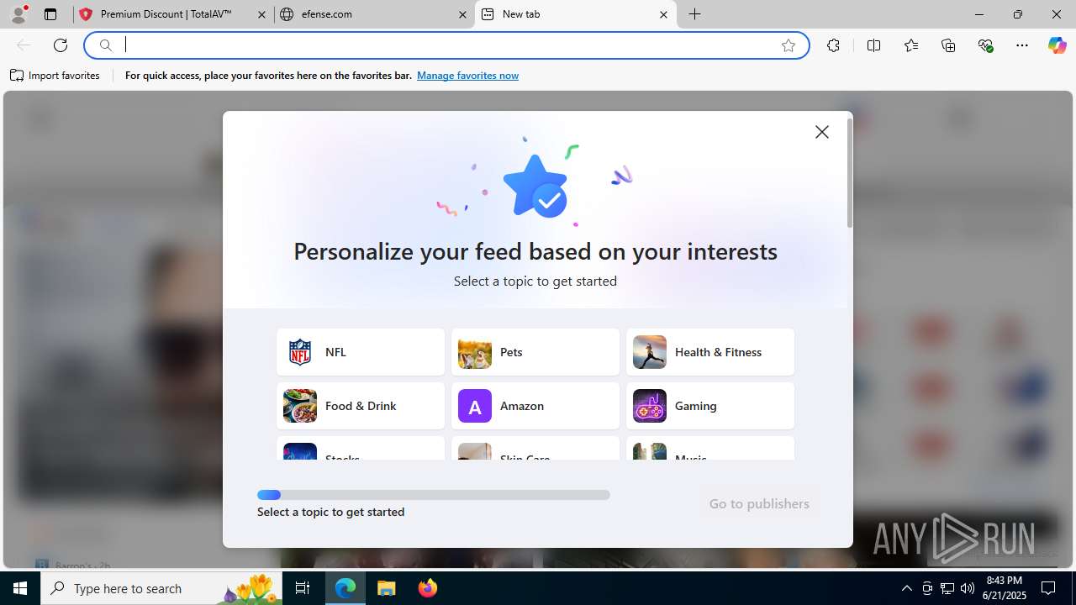Image resolution: width=1076 pixels, height=605 pixels.
Task: Click the dialog's vertical scrollbar
Action: coord(850,173)
